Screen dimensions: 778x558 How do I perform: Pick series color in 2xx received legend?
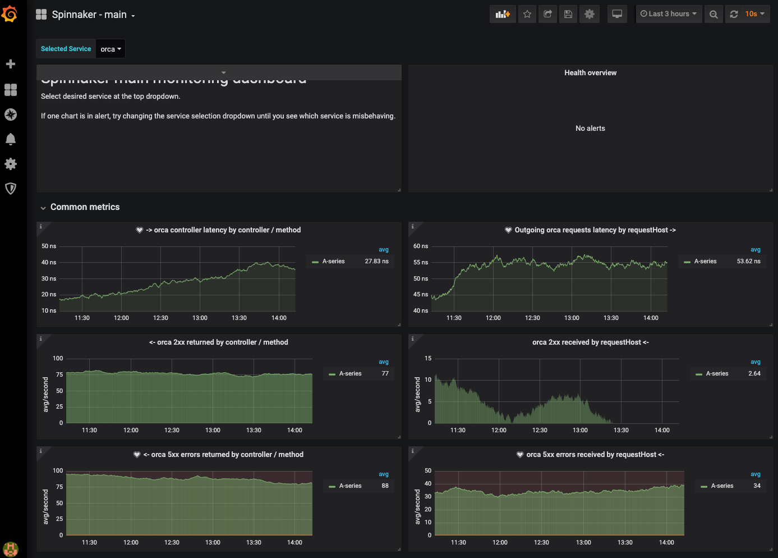[699, 374]
